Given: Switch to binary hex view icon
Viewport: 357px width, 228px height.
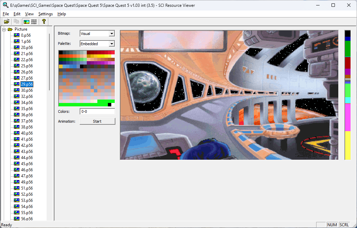Looking at the screenshot, I should pos(34,22).
